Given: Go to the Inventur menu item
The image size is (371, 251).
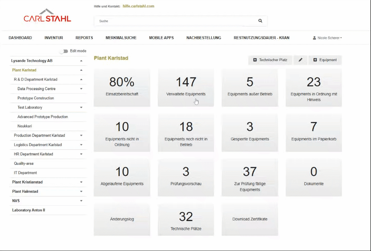Looking at the screenshot, I should [x=54, y=38].
